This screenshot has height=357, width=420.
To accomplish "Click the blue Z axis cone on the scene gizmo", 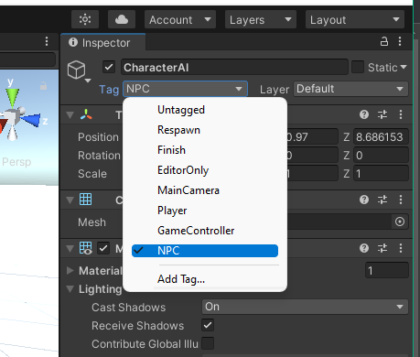I will pos(32,120).
